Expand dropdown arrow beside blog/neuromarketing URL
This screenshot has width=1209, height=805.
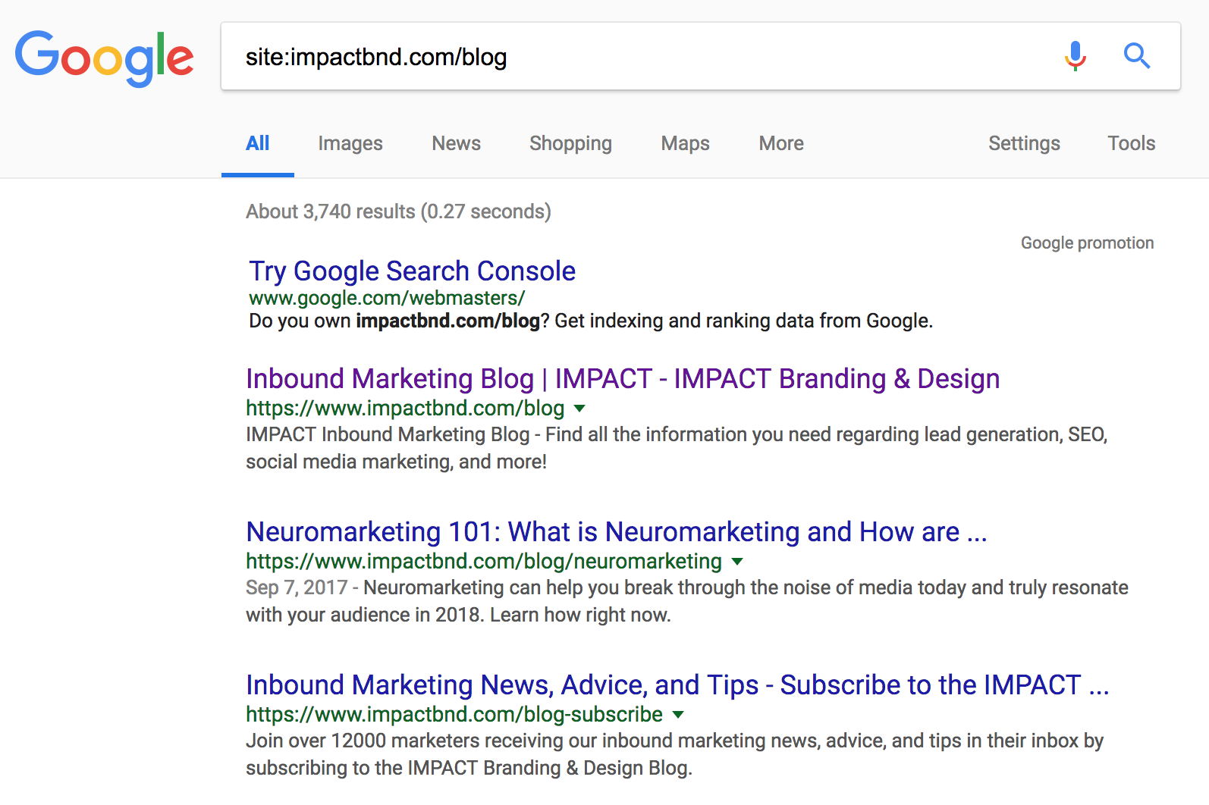[x=737, y=562]
